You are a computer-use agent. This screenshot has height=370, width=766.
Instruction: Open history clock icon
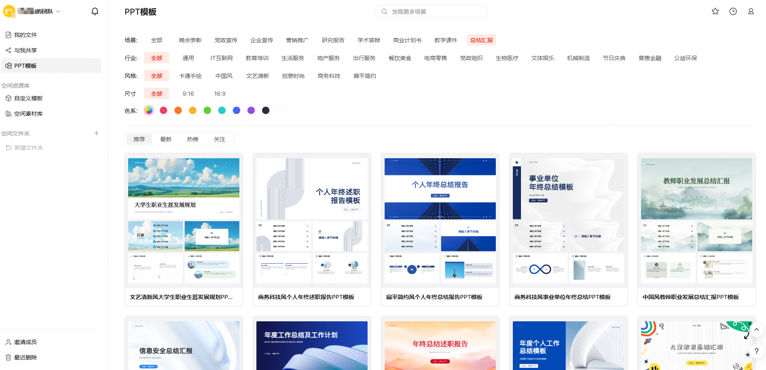coord(733,11)
